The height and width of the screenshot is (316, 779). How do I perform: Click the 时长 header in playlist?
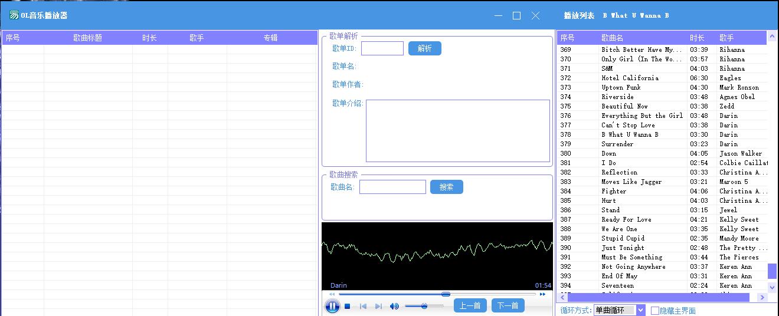point(702,38)
